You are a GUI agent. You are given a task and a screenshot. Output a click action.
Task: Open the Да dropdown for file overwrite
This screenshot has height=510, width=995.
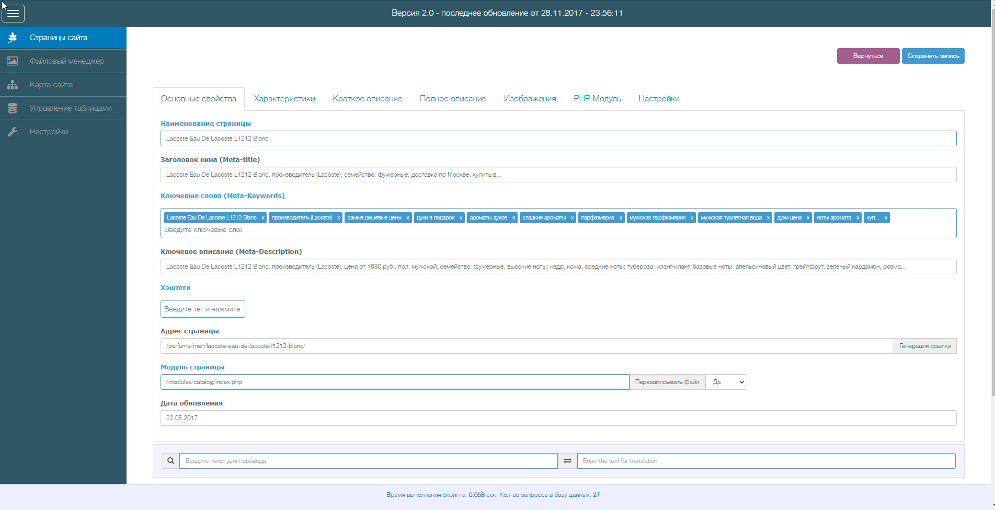point(726,382)
